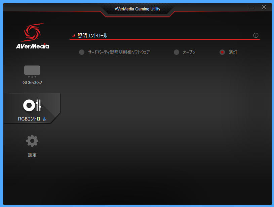The image size is (274, 207).
Task: Click the 照明コントロール section heading
Action: [92, 36]
